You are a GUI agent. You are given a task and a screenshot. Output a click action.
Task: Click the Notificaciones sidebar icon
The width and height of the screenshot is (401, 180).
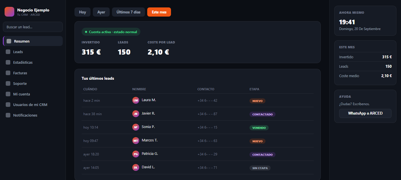pyautogui.click(x=8, y=115)
